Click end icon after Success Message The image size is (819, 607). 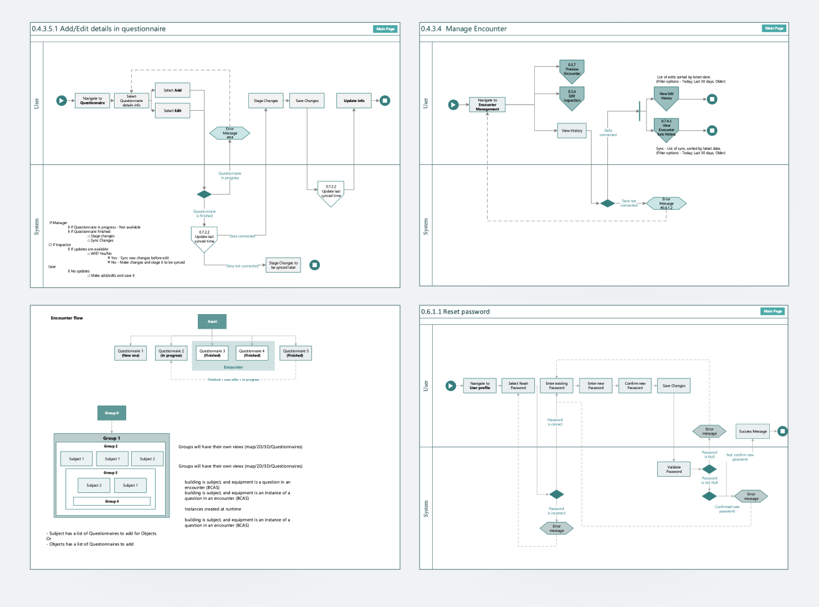tap(782, 431)
